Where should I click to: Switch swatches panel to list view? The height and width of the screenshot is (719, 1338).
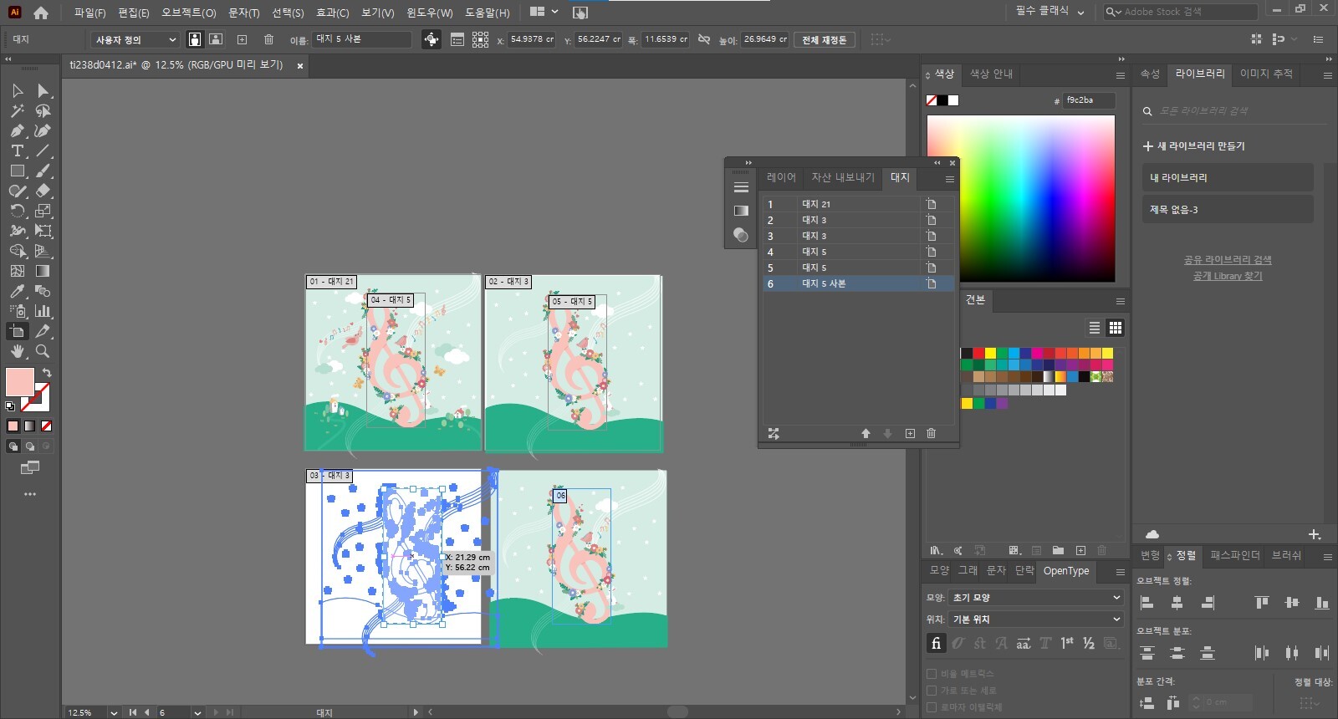pyautogui.click(x=1094, y=328)
